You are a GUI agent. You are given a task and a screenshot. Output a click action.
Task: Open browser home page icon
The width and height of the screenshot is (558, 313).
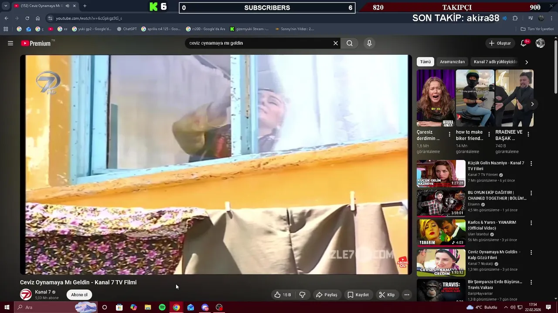coord(38,18)
